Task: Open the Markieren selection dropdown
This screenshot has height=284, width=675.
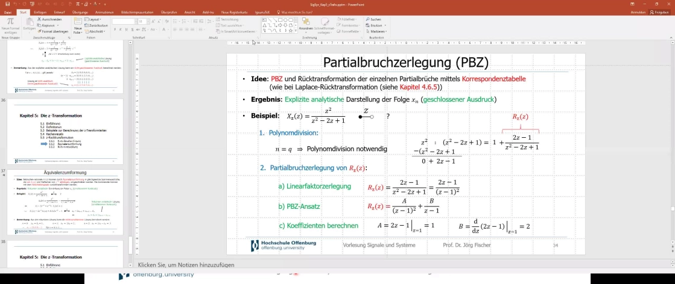Action: click(376, 31)
